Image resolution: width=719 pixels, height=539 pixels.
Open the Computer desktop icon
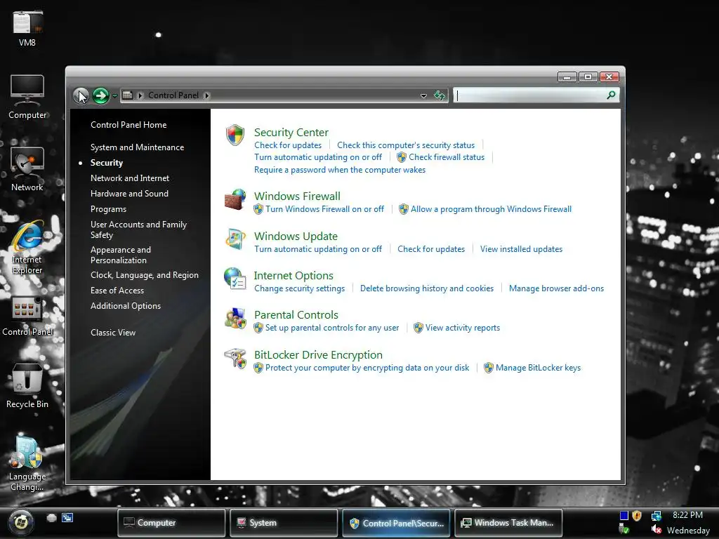tap(27, 97)
